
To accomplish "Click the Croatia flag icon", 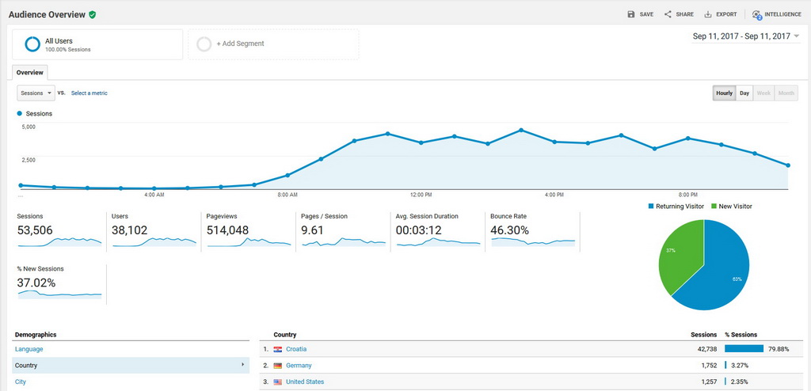I will (x=278, y=349).
